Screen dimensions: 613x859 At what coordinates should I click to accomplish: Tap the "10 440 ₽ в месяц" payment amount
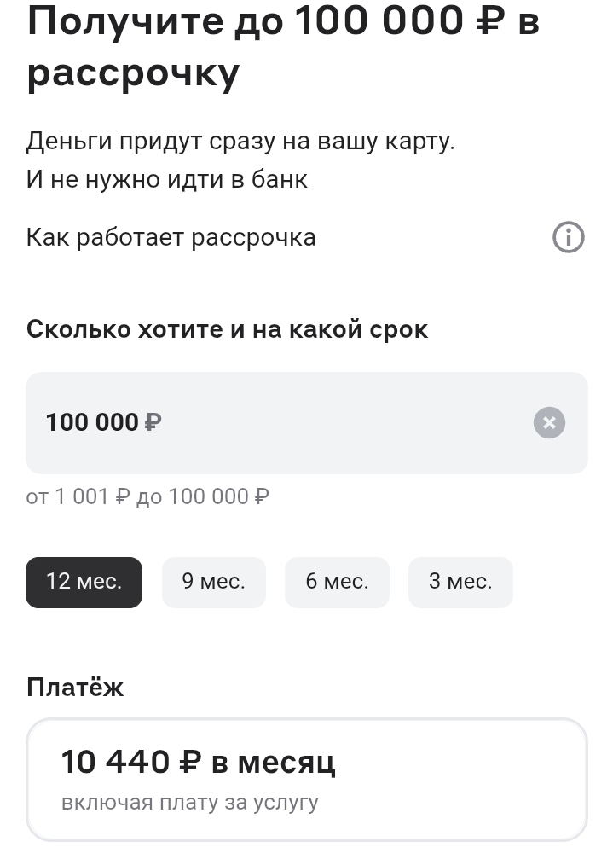[x=198, y=762]
